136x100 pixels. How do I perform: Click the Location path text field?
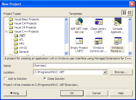tap(68, 72)
